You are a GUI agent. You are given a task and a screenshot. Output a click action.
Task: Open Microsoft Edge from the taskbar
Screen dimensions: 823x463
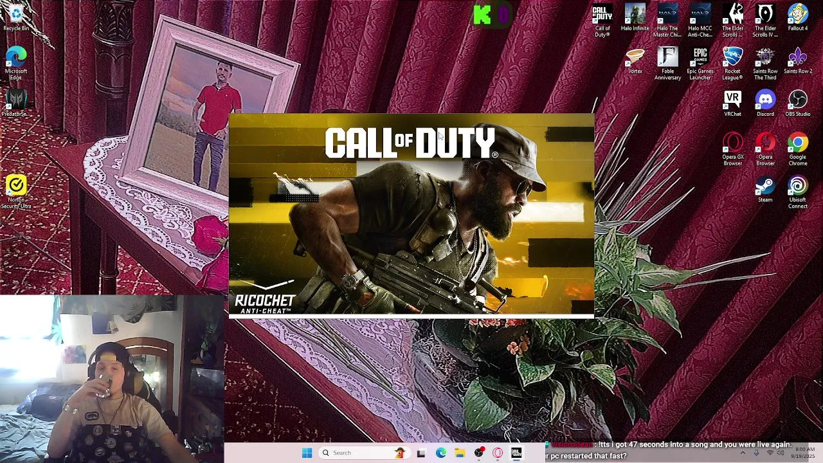440,453
